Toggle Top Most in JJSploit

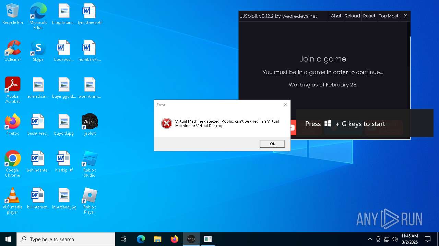pyautogui.click(x=388, y=16)
